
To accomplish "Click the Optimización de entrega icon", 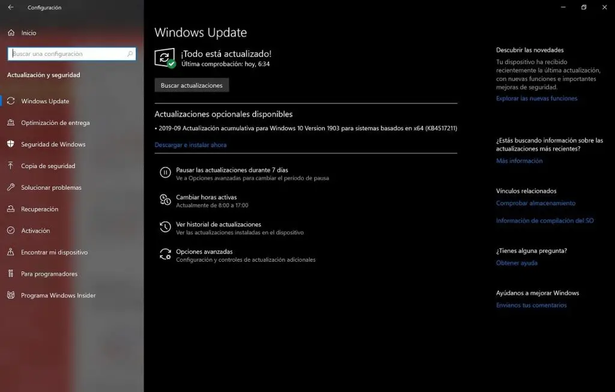I will pos(11,122).
